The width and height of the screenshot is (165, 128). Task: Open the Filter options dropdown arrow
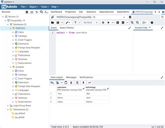[x=79, y=23]
